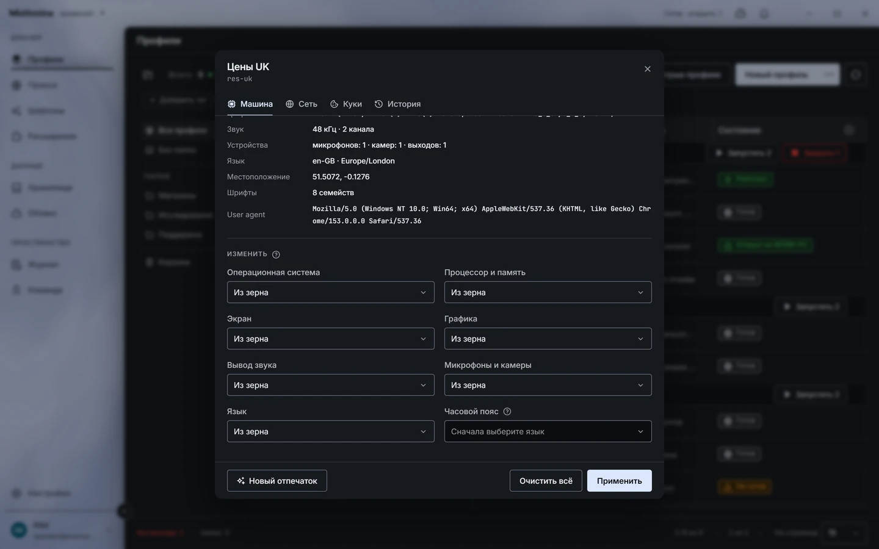Expand the Экран dropdown
Viewport: 879px width, 549px height.
click(x=331, y=339)
